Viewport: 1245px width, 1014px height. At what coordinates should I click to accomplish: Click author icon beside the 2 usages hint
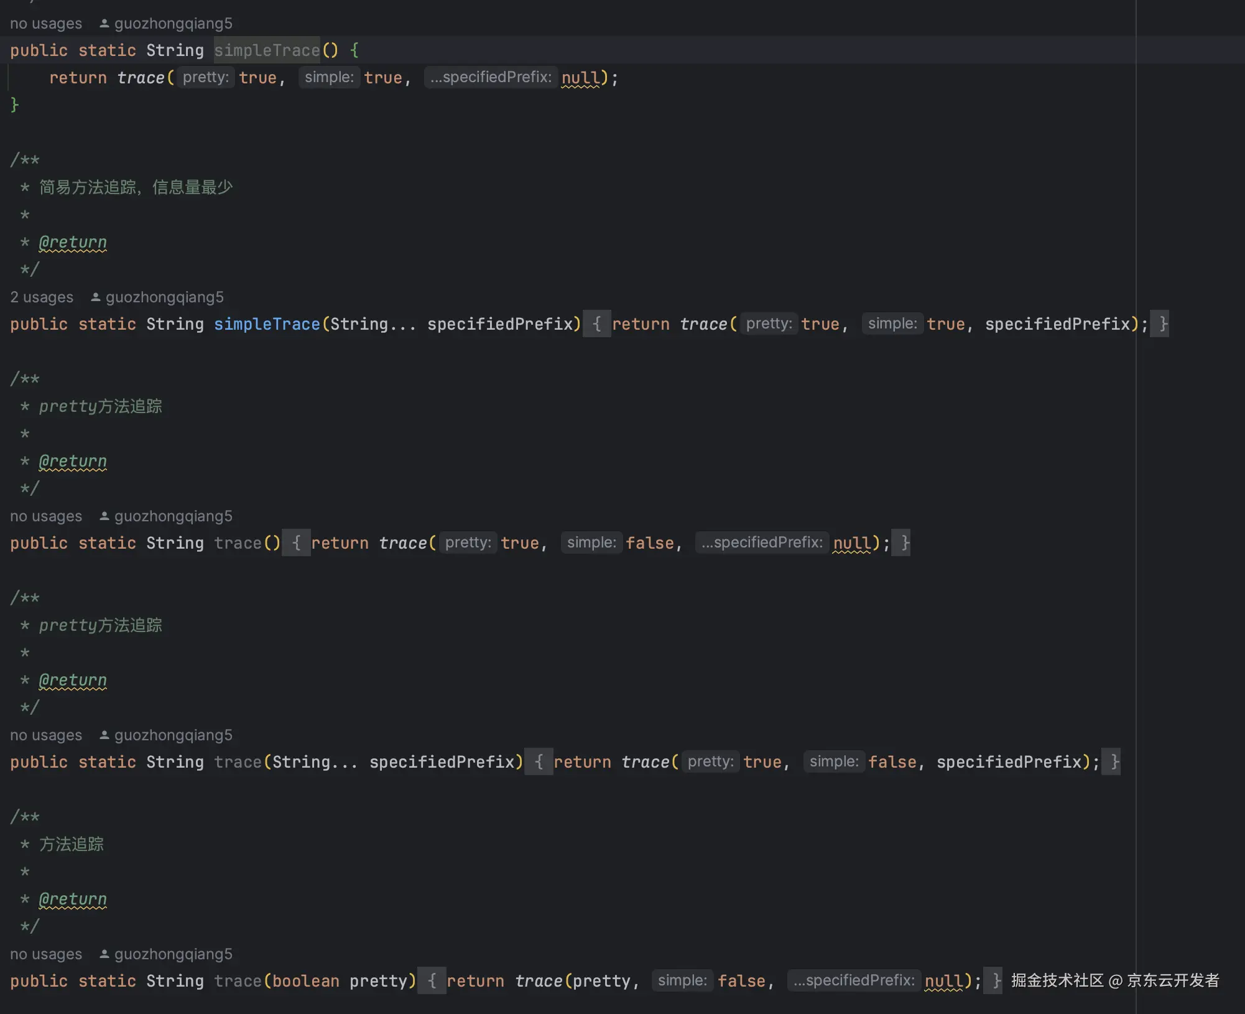pyautogui.click(x=96, y=297)
